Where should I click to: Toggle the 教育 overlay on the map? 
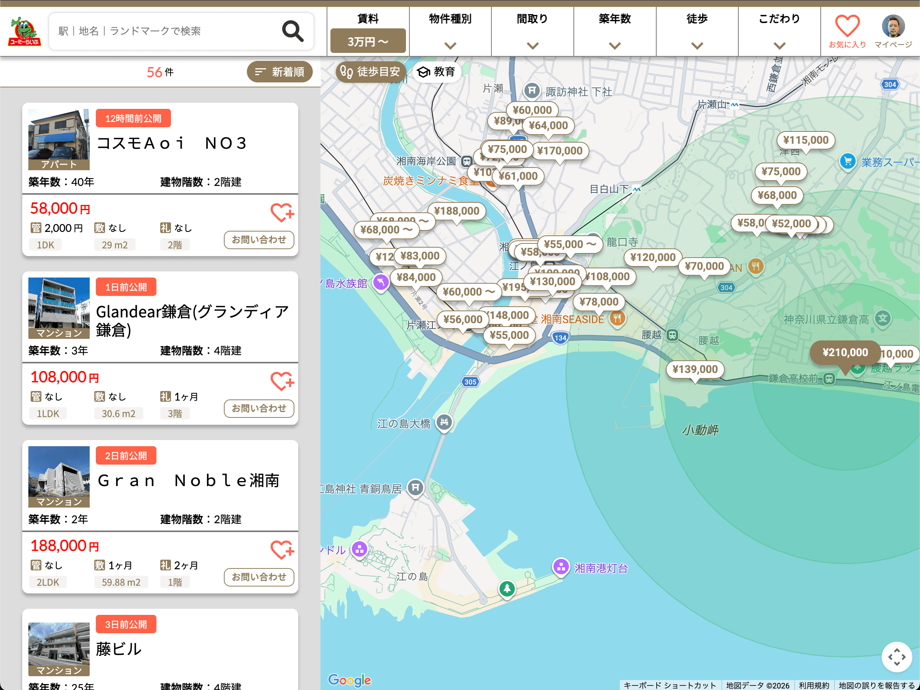tap(436, 72)
